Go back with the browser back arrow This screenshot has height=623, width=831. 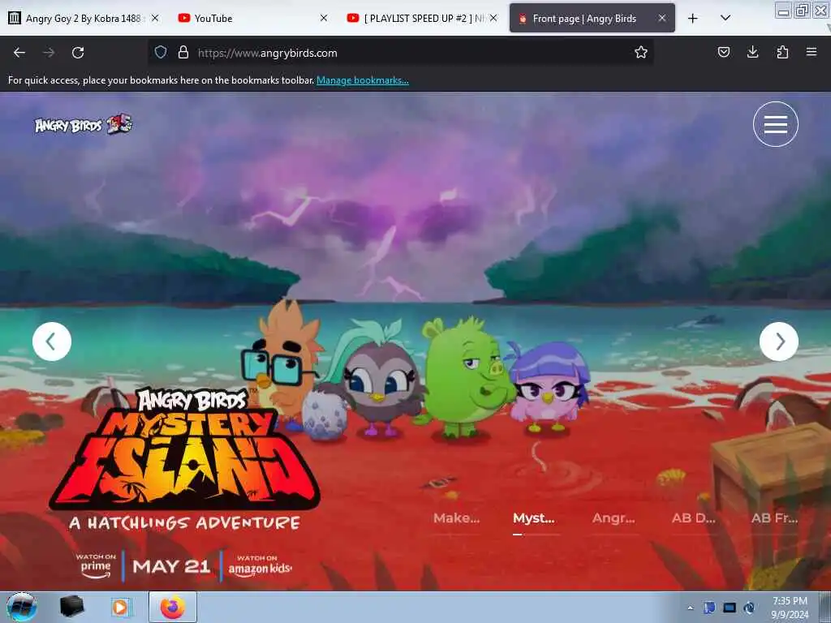tap(19, 53)
